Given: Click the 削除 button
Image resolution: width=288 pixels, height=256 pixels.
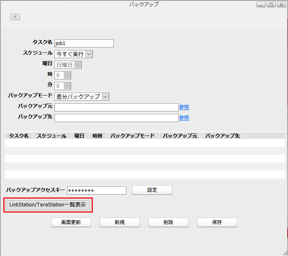Looking at the screenshot, I should coord(169,222).
